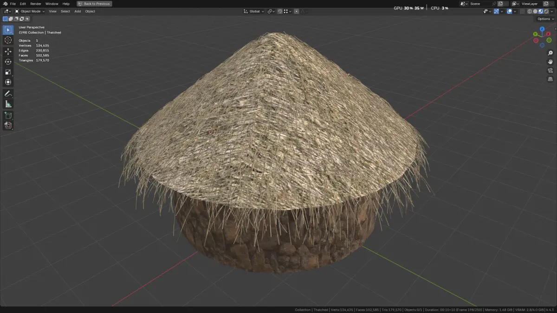Open the editor type dropdown
The width and height of the screenshot is (557, 313).
[x=8, y=11]
